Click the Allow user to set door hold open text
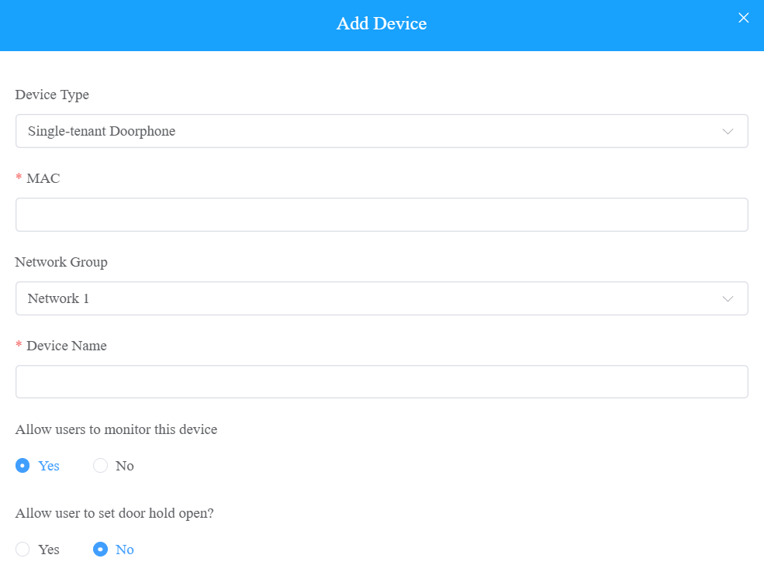The height and width of the screenshot is (572, 764). 115,513
